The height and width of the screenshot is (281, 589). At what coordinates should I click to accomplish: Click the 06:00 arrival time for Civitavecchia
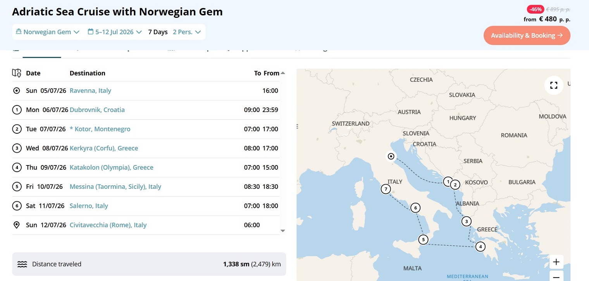point(252,225)
